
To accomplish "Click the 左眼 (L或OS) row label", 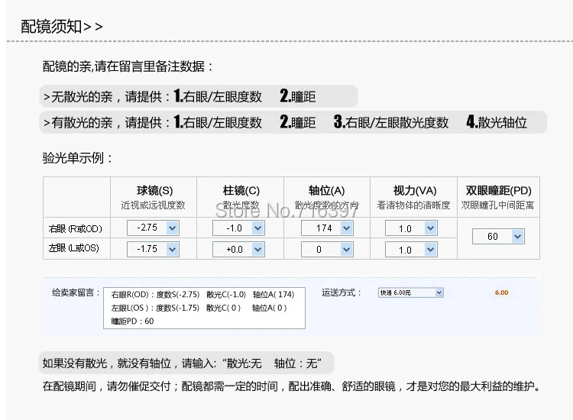I will tap(74, 248).
